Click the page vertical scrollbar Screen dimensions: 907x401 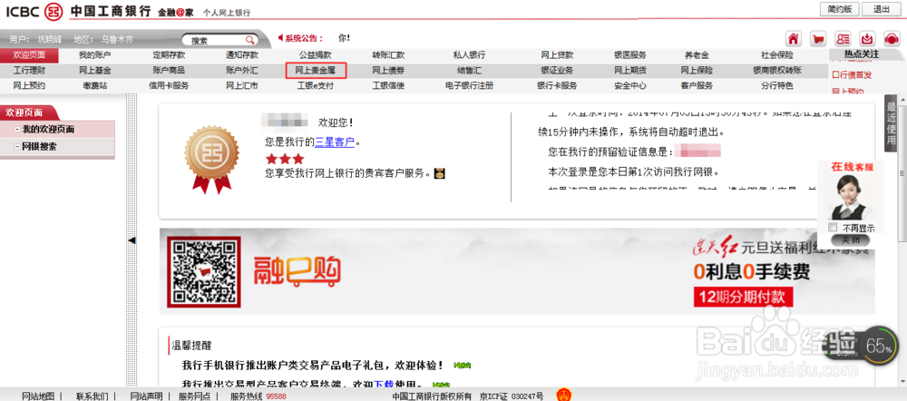[x=903, y=173]
